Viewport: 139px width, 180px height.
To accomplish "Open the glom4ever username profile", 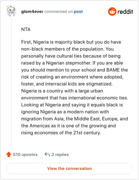I will pos(32,12).
